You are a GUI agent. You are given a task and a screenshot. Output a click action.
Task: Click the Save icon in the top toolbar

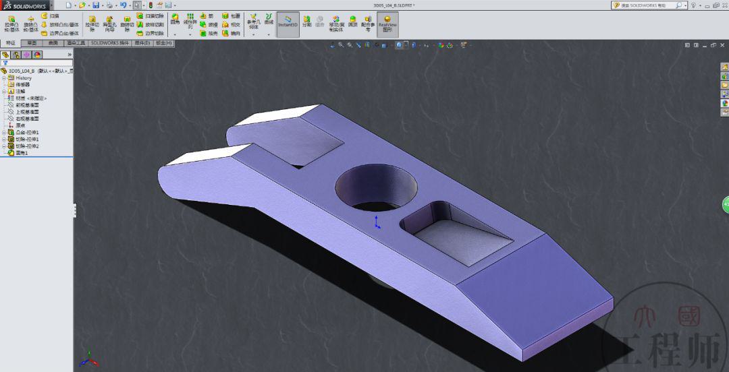pyautogui.click(x=96, y=5)
